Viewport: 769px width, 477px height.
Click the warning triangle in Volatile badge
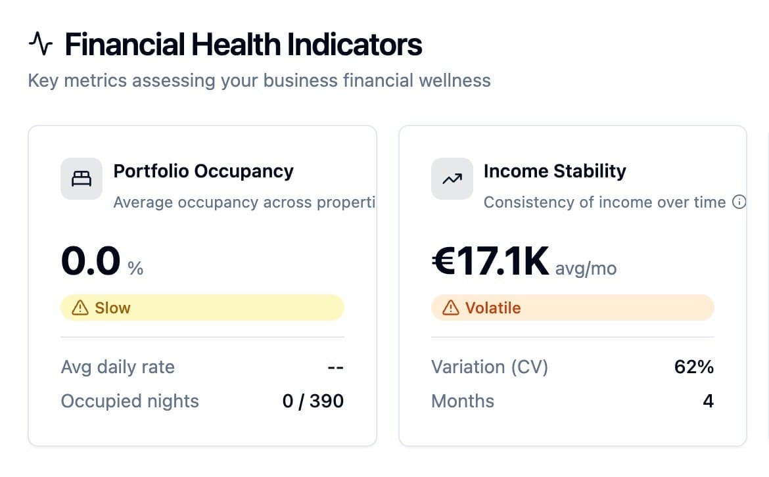point(450,307)
